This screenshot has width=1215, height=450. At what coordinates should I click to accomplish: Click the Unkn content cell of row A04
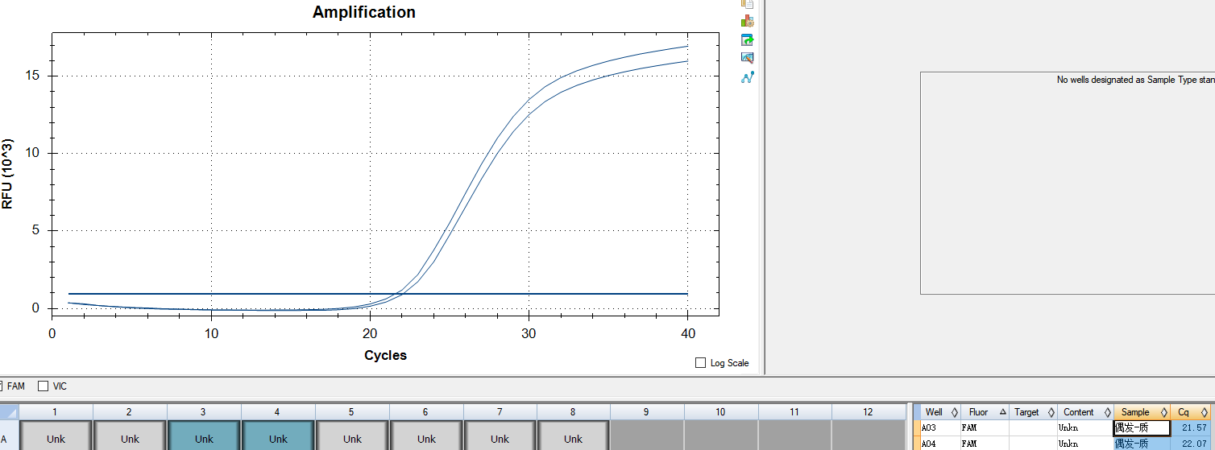[1084, 444]
